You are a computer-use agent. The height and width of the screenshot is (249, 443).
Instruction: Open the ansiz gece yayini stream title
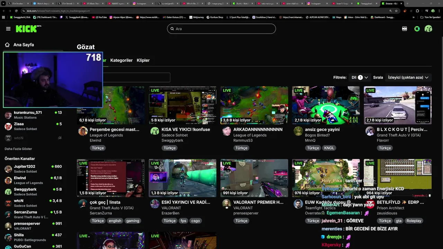coord(322,129)
